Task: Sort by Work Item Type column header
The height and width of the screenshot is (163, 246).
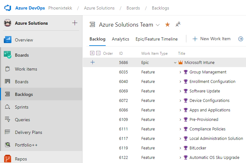Action: coord(154,53)
